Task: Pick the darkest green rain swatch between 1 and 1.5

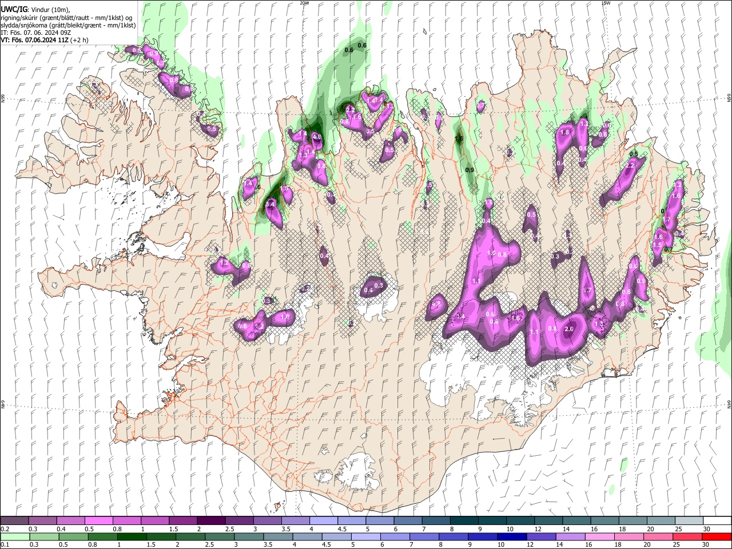Action: [132, 536]
